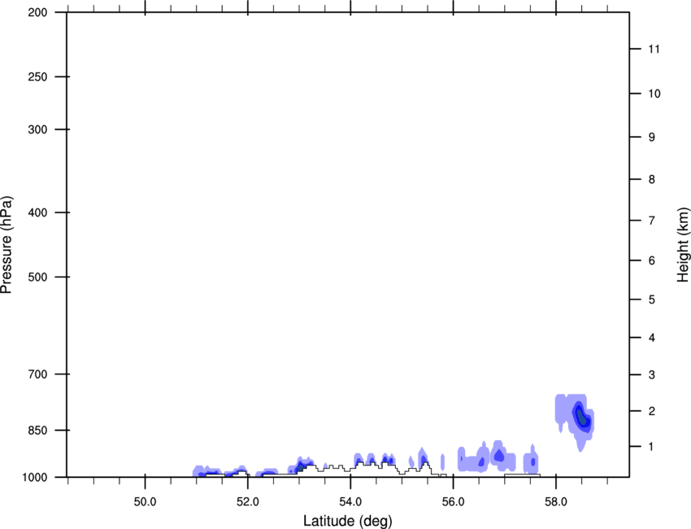Image resolution: width=691 pixels, height=529 pixels.
Task: Click the 500 pressure tick label
Action: (37, 277)
